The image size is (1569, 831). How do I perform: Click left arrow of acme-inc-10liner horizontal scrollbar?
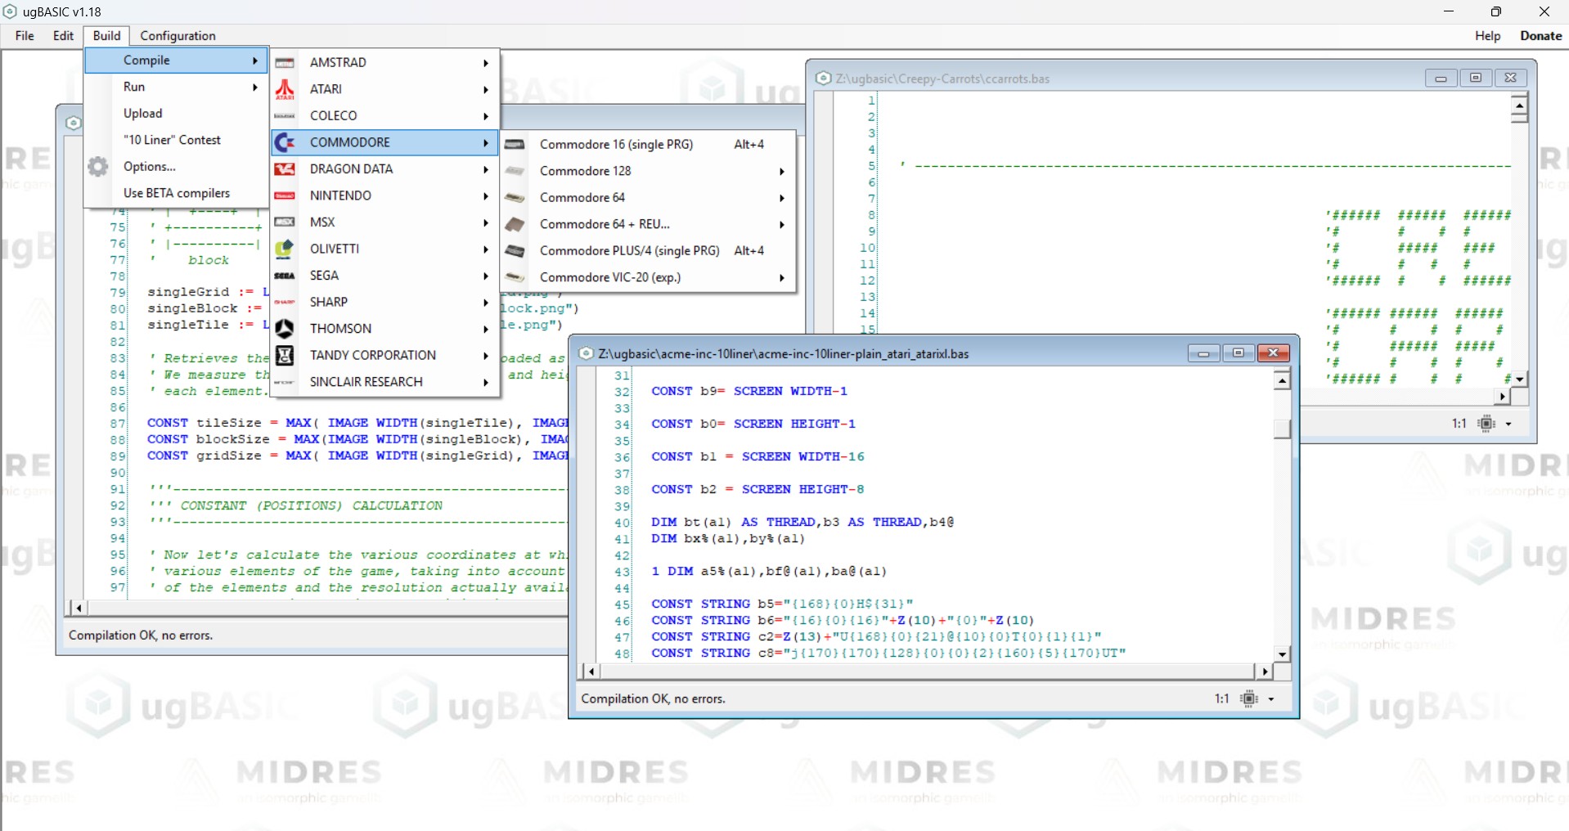click(x=591, y=672)
